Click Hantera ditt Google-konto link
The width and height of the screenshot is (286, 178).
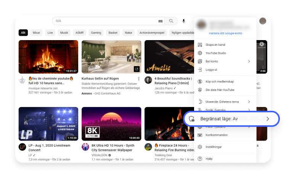coord(226,33)
